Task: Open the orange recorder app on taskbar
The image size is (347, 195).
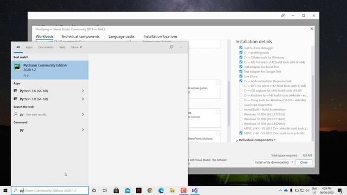Action: coord(183,190)
